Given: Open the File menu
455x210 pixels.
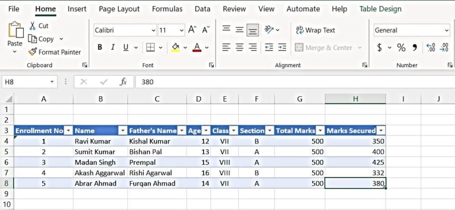Looking at the screenshot, I should (14, 9).
